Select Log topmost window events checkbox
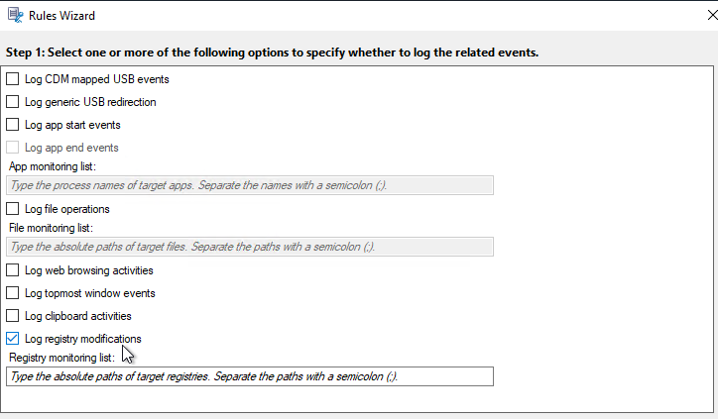Image resolution: width=718 pixels, height=419 pixels. (x=12, y=293)
